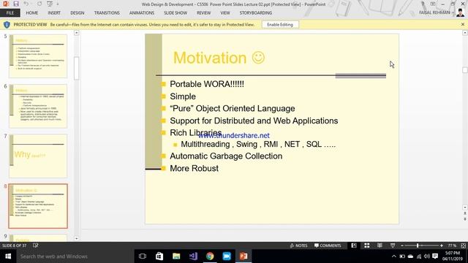Click slide editor scroll up arrow
The height and width of the screenshot is (263, 468).
point(465,33)
